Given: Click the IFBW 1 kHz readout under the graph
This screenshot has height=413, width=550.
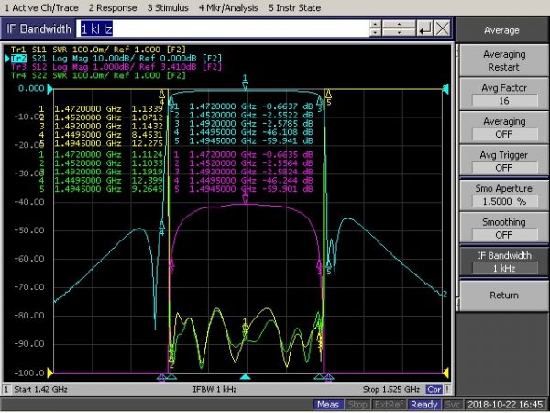Looking at the screenshot, I should [x=214, y=389].
